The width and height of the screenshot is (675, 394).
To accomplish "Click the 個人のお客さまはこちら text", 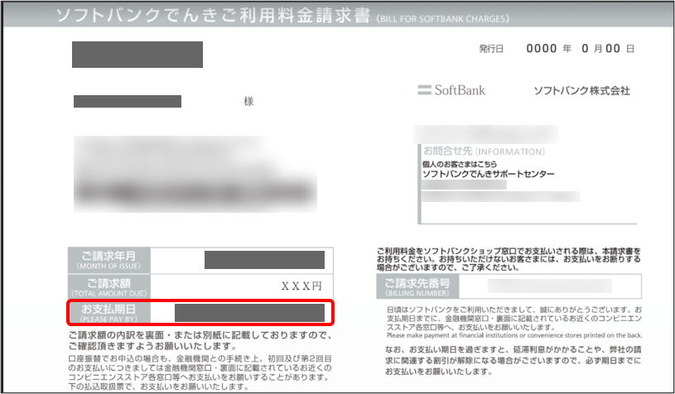I will (x=460, y=164).
